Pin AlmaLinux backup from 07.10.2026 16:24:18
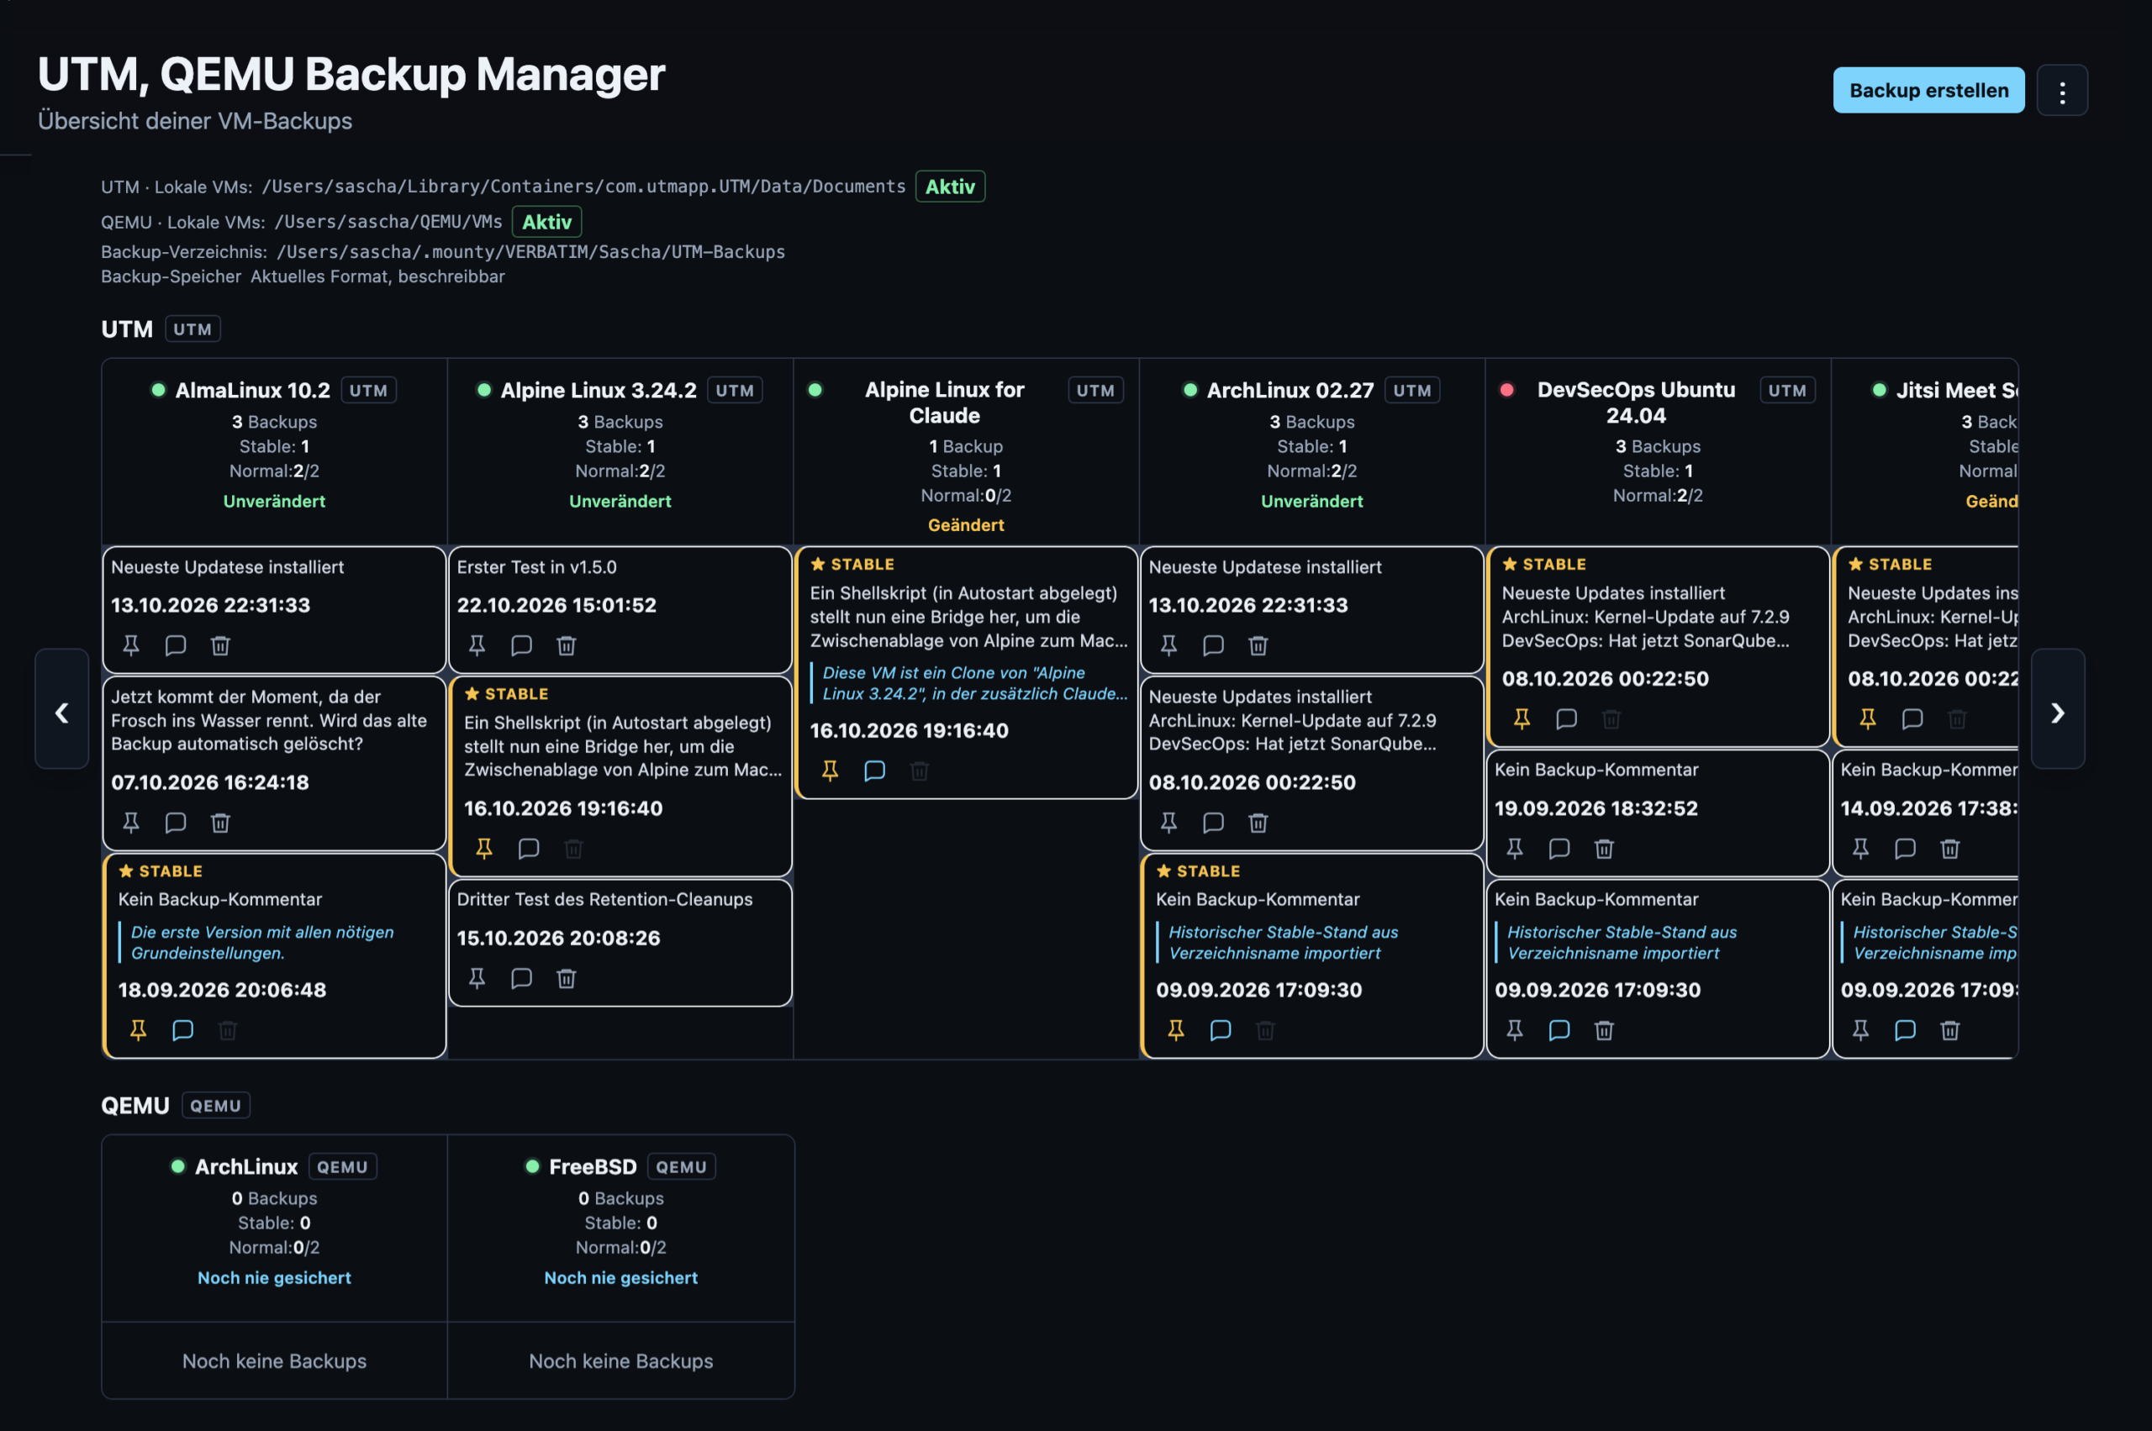Viewport: 2152px width, 1431px height. [131, 823]
